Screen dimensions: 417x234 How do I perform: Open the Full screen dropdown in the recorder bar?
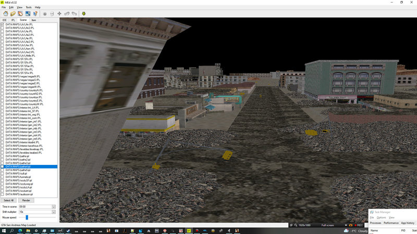pos(346,225)
